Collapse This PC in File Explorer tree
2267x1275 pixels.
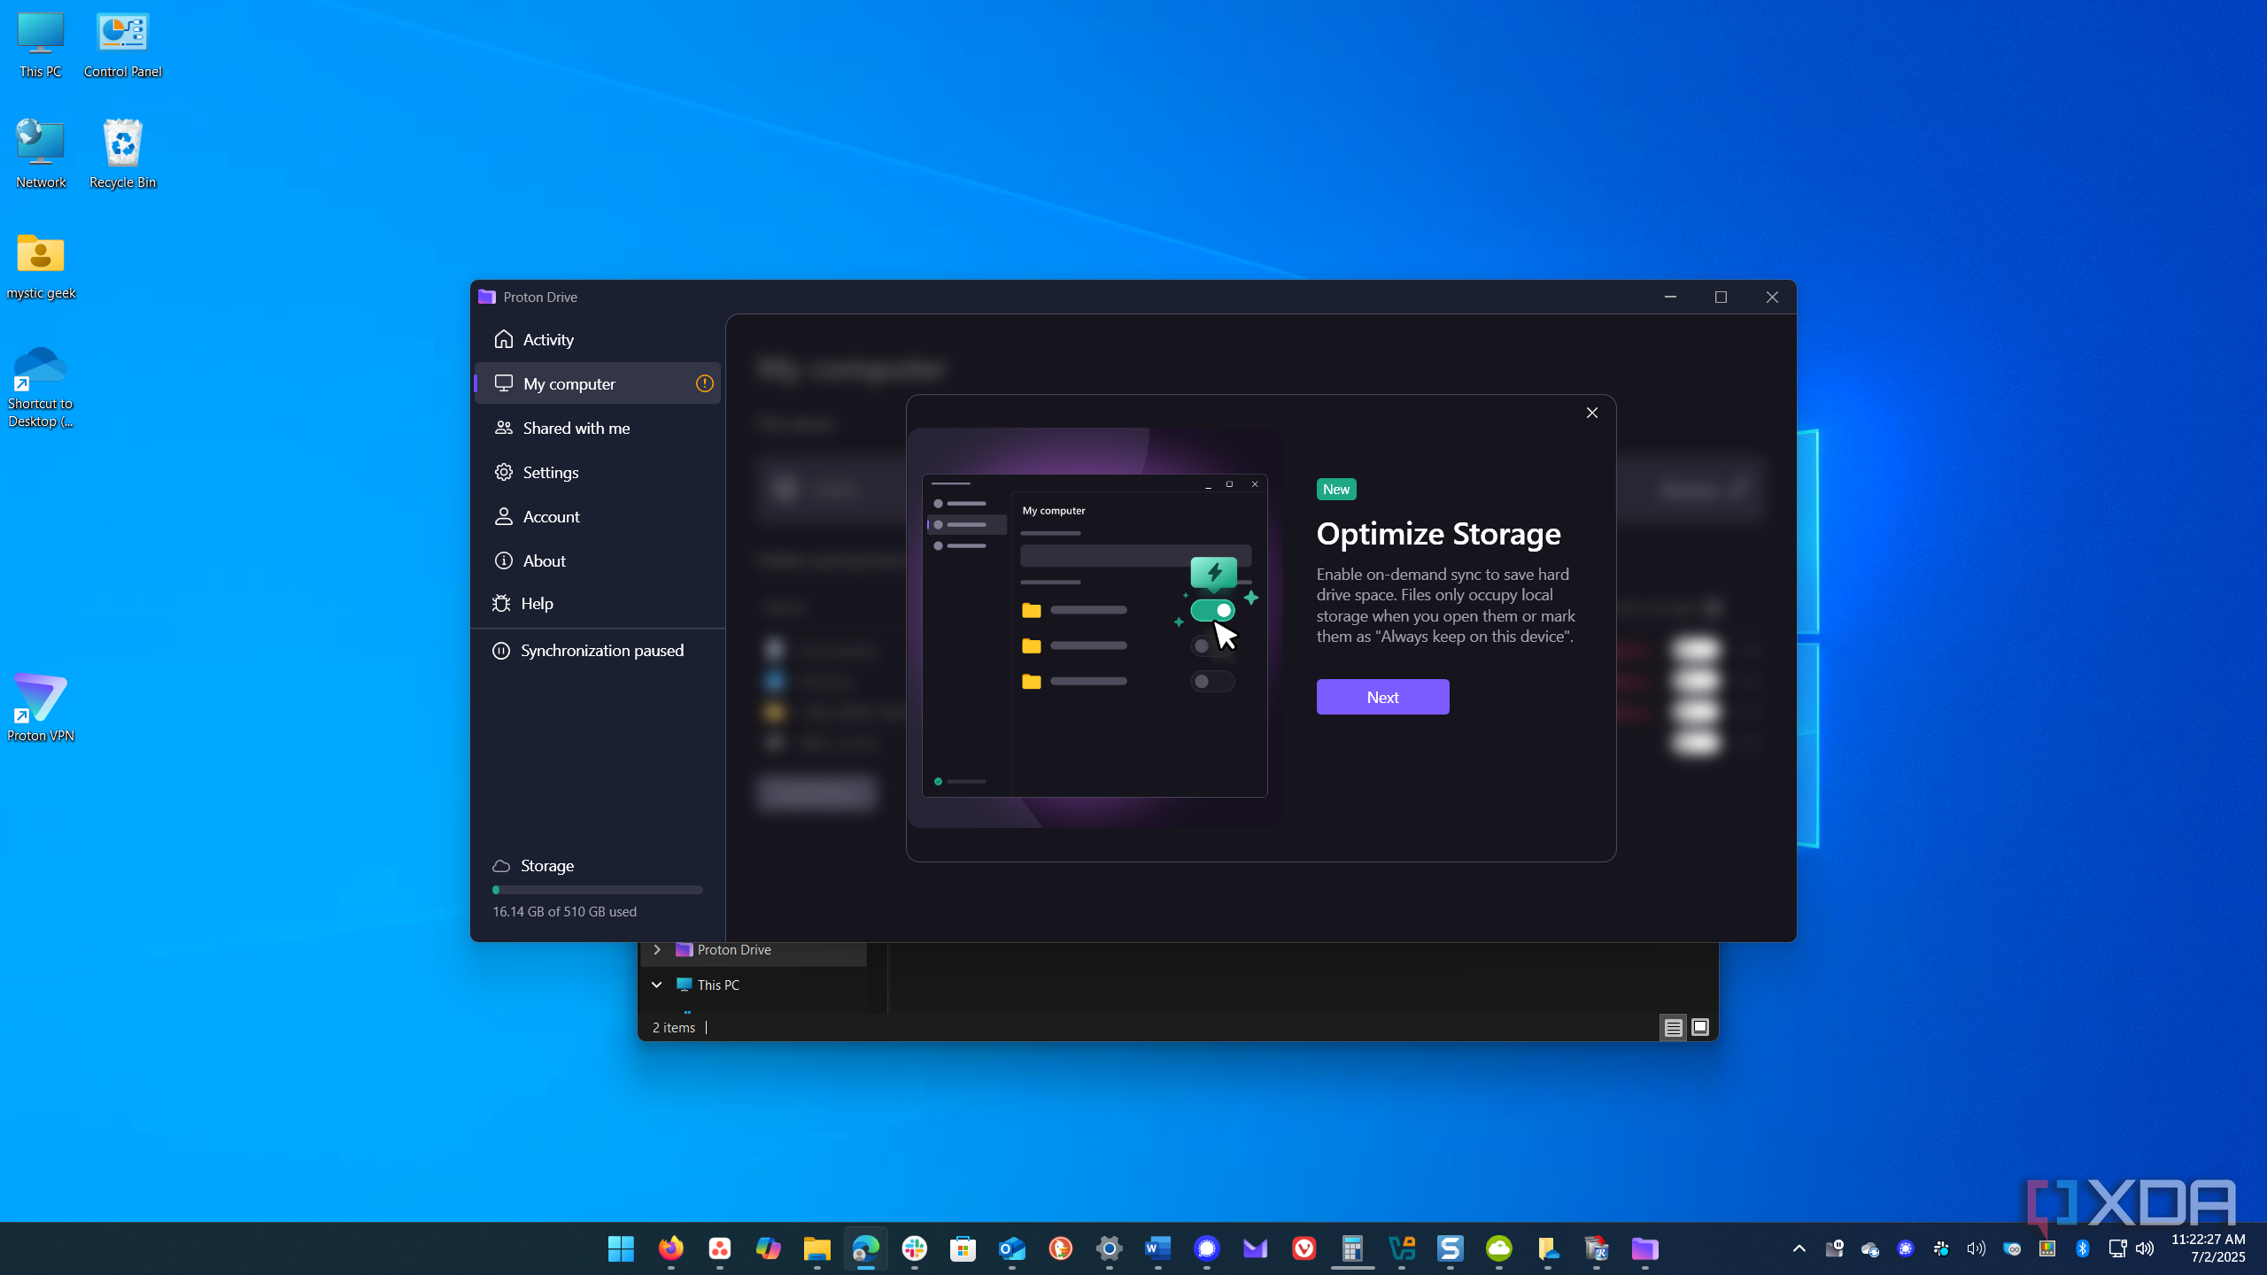click(x=657, y=985)
